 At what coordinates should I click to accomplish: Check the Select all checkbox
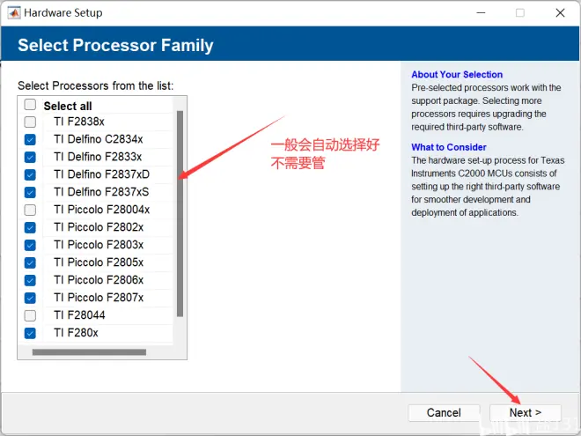point(30,105)
